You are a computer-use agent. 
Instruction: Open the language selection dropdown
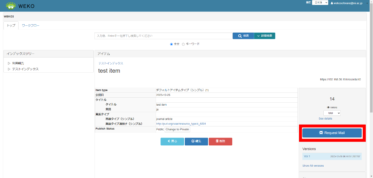tap(319, 3)
